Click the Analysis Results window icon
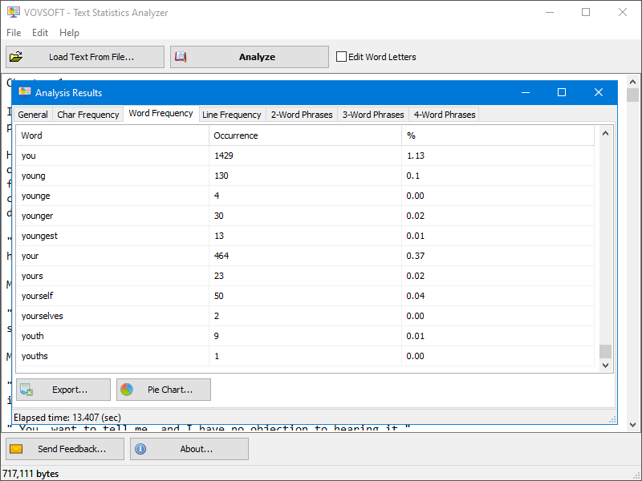The image size is (642, 481). point(25,92)
